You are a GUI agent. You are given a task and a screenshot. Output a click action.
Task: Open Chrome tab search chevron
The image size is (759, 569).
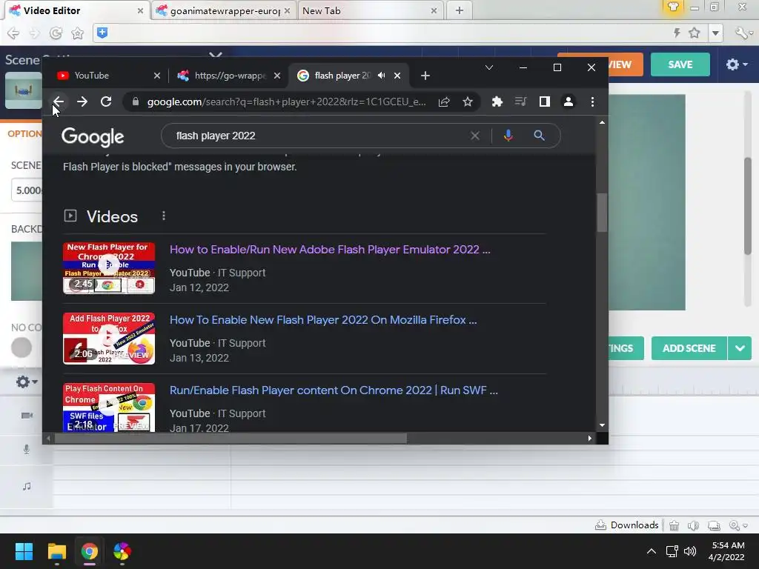[489, 67]
